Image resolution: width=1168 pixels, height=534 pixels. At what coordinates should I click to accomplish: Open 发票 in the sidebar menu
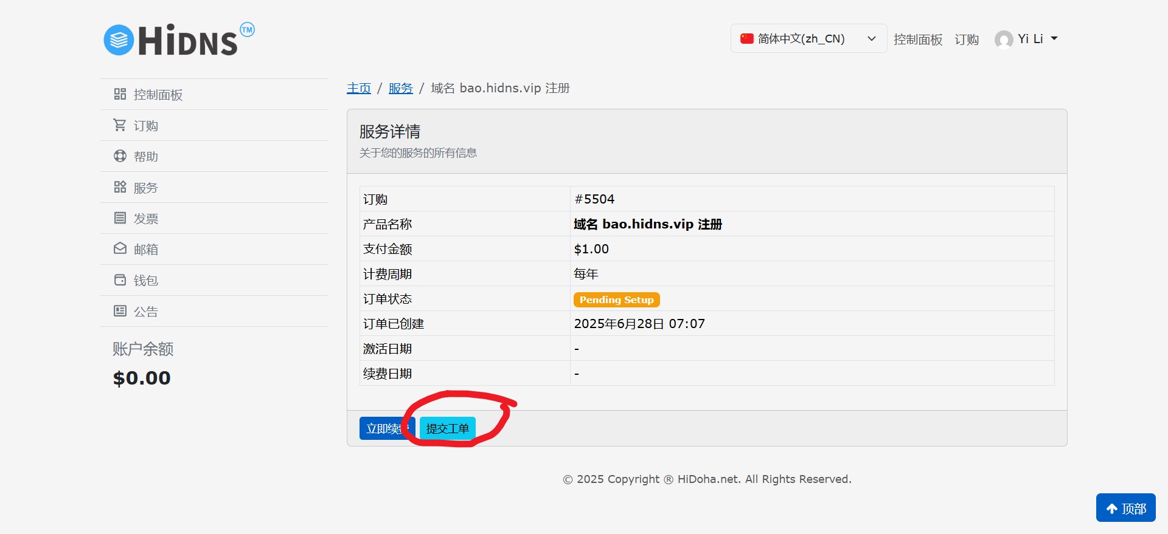click(x=214, y=218)
